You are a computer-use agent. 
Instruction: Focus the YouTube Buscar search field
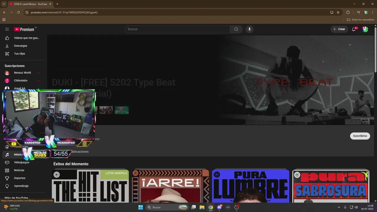point(177,29)
